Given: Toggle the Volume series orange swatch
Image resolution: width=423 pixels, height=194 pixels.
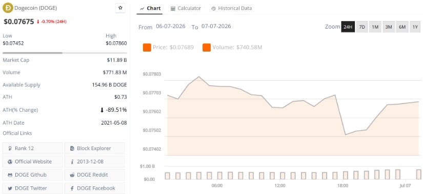Looking at the screenshot, I should coord(207,47).
